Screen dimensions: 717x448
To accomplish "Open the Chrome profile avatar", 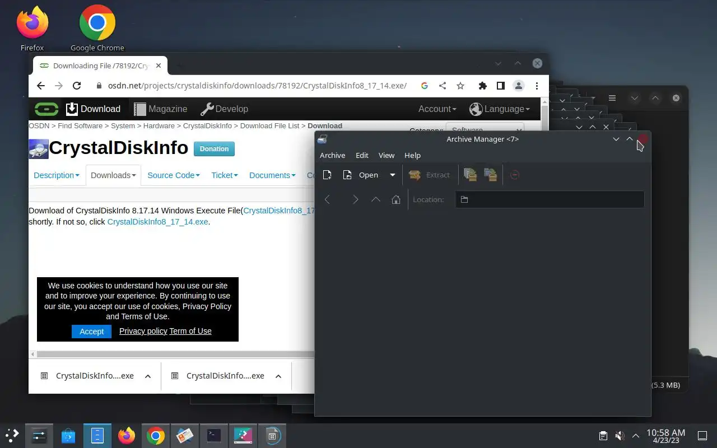I will 519,86.
